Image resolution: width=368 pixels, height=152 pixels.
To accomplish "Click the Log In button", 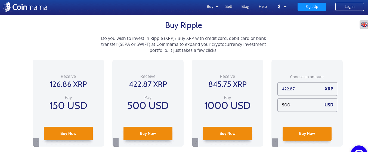I will point(350,7).
